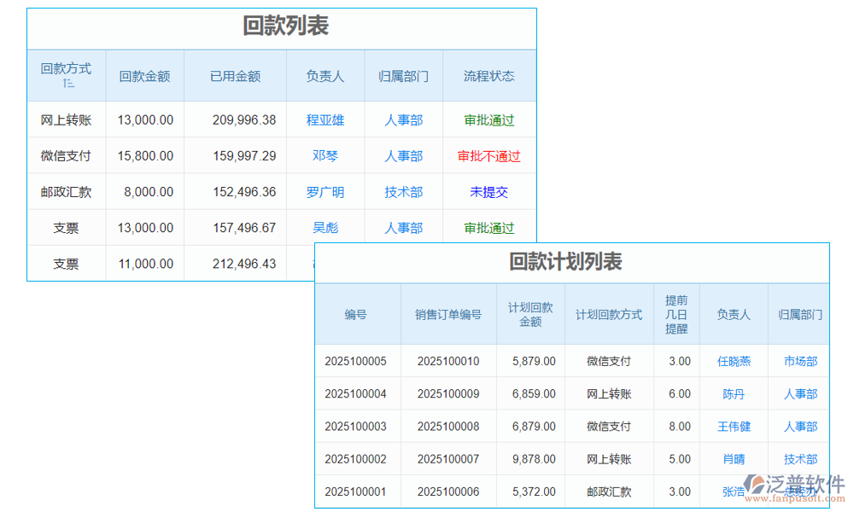This screenshot has width=854, height=512.
Task: Open 邓琴 responsible person link
Action: (325, 155)
